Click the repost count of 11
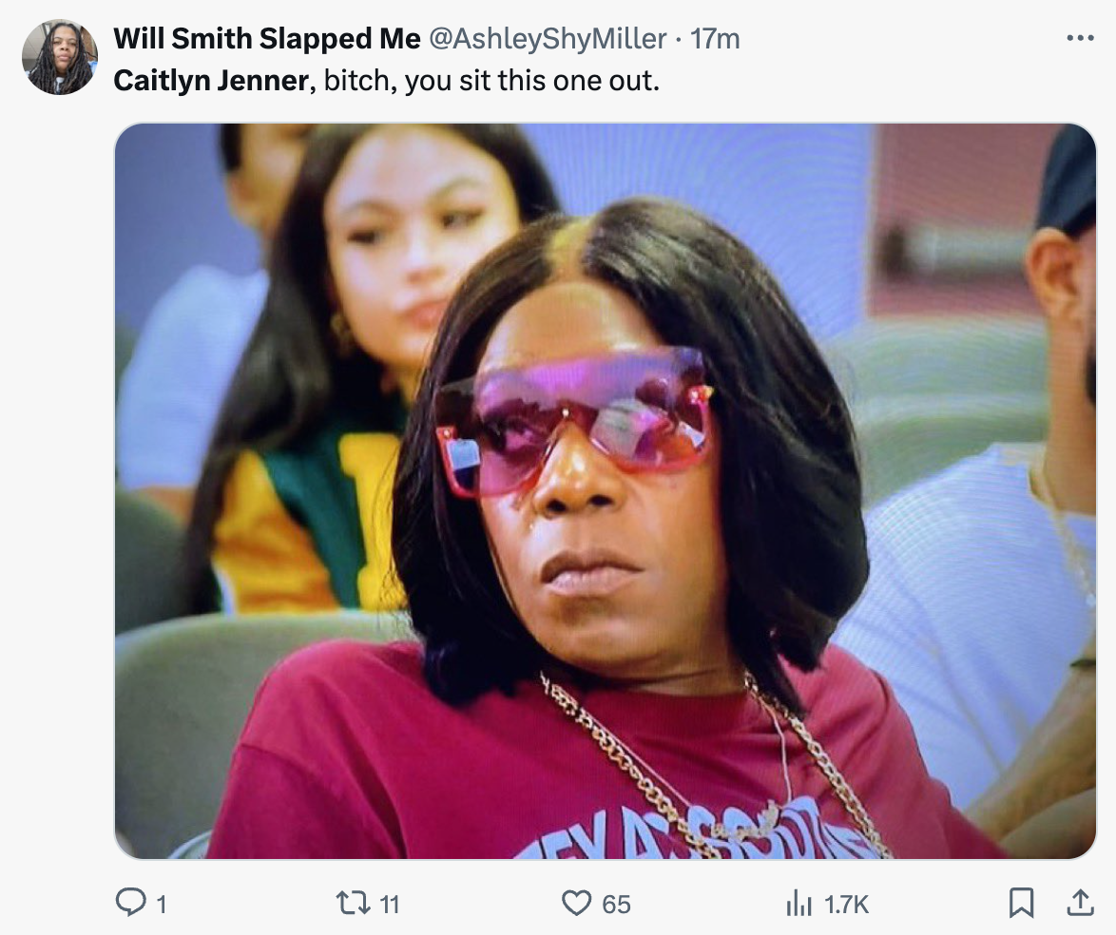Viewport: 1116px width, 935px height. [390, 905]
